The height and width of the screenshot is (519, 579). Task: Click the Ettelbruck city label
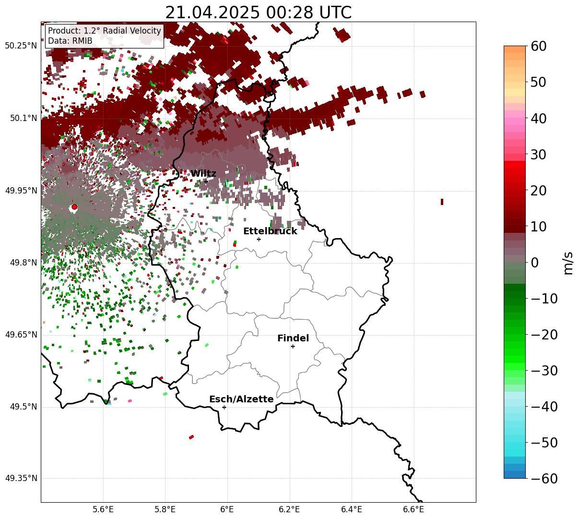[270, 231]
